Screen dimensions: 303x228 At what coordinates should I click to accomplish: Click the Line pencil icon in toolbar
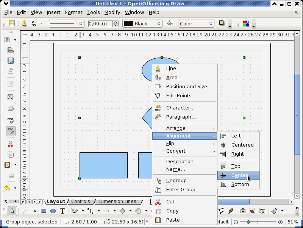(24, 23)
